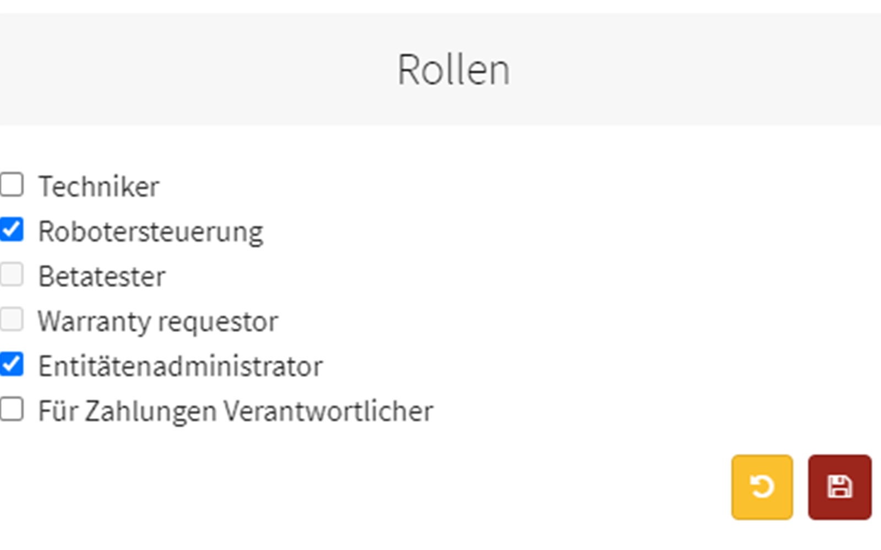Click the Robotersteuerung label text
The height and width of the screenshot is (550, 881).
tap(150, 232)
